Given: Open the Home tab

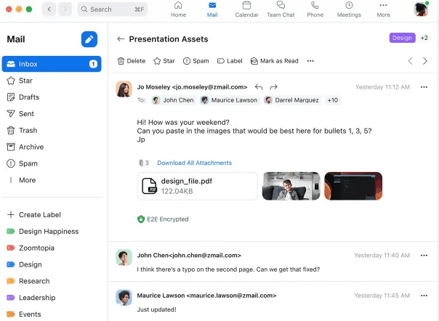Looking at the screenshot, I should (x=178, y=9).
